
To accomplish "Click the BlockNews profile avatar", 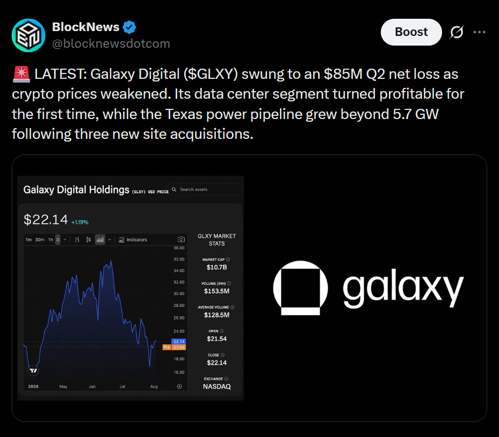I will pos(28,35).
